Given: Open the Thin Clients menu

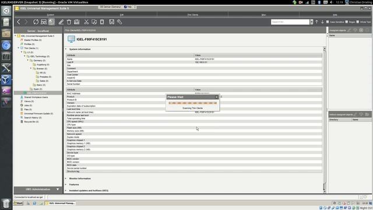Looking at the screenshot, I should point(193,15).
